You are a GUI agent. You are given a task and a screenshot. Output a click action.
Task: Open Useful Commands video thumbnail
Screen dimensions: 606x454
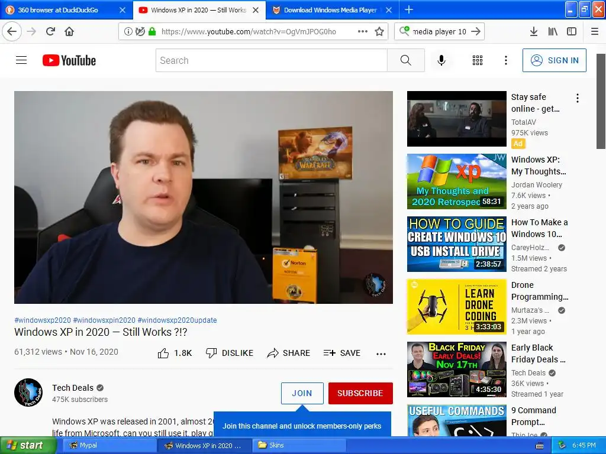456,420
